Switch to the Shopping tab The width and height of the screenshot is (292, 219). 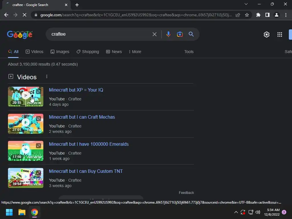pyautogui.click(x=88, y=52)
